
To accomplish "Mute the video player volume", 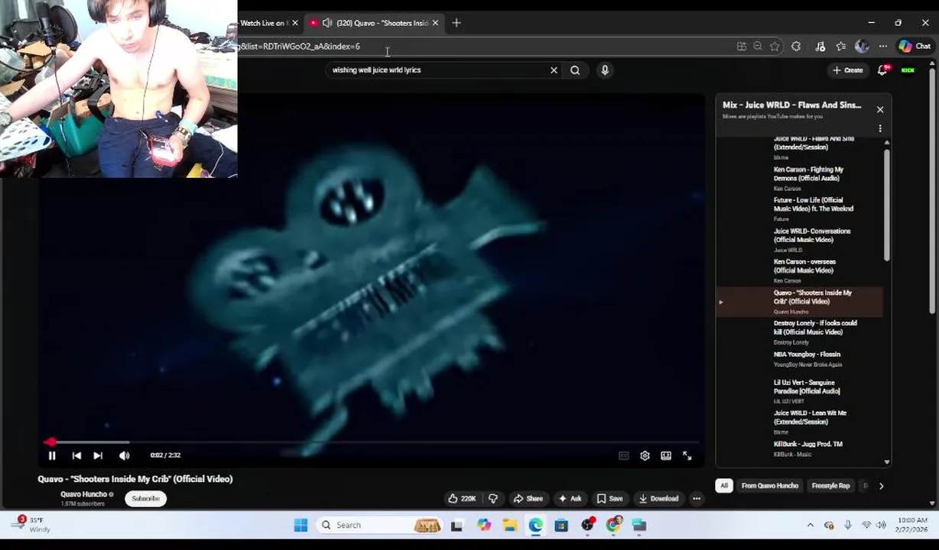I will tap(124, 455).
